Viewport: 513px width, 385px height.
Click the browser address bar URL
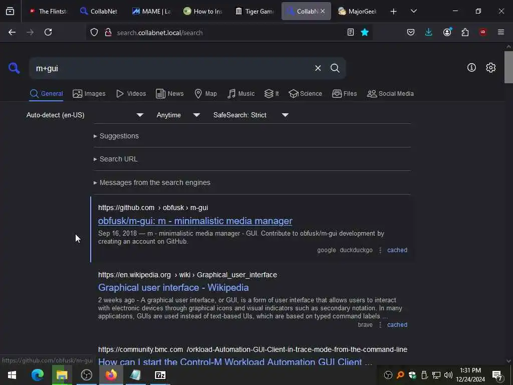[160, 33]
